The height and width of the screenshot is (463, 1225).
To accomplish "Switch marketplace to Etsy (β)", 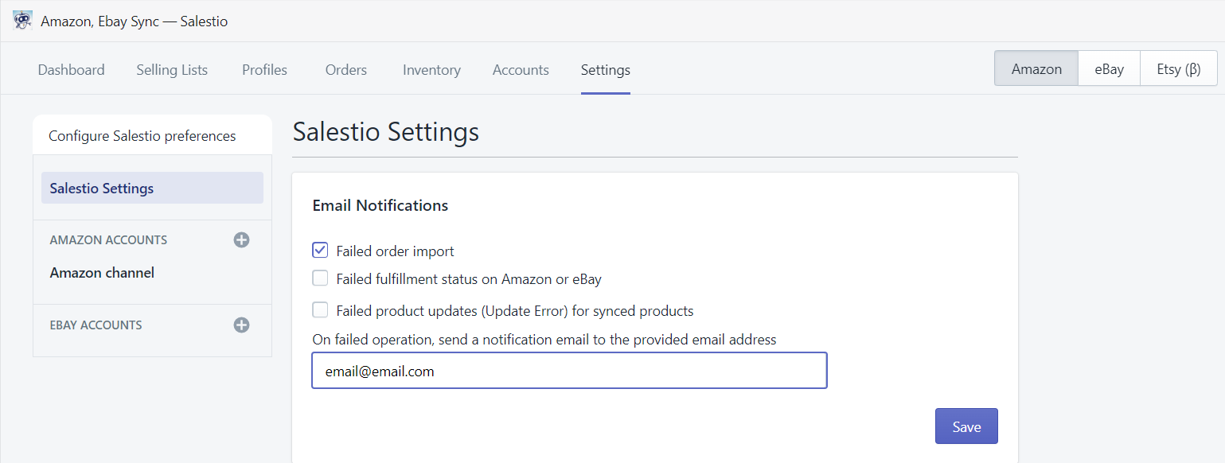I will [x=1179, y=68].
